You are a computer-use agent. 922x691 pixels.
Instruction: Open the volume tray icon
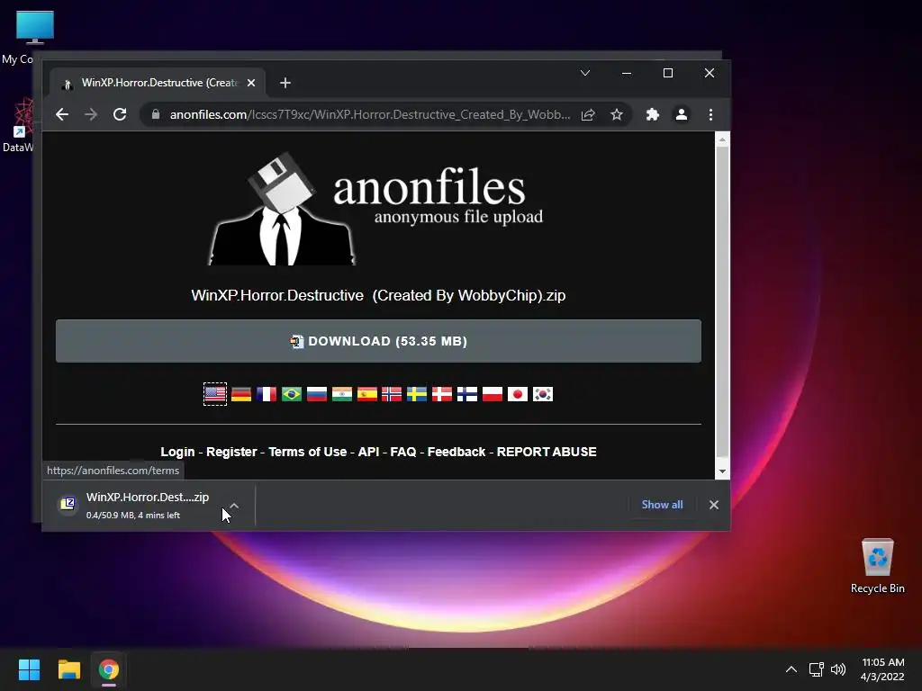pyautogui.click(x=838, y=669)
